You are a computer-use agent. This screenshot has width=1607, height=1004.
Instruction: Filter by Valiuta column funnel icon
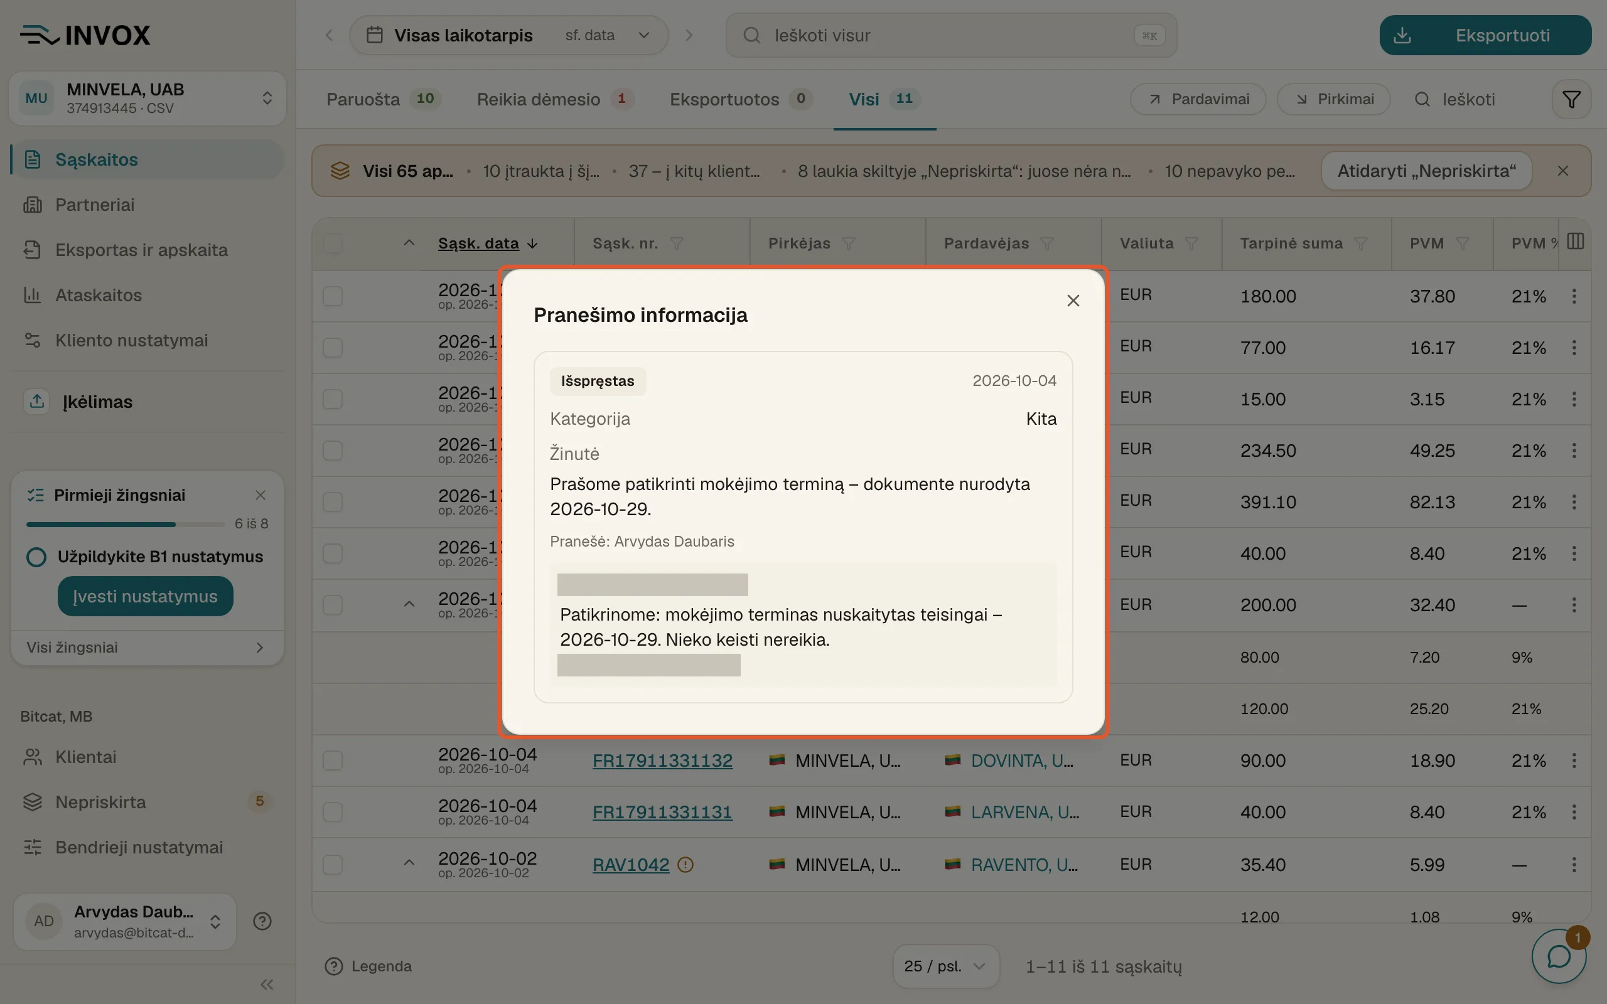[1192, 243]
